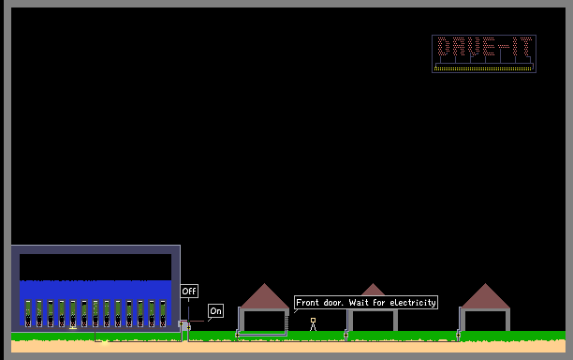This screenshot has width=573, height=360.
Task: Click the yellow spark under DAVE-IT lettering
Action: coord(483,68)
